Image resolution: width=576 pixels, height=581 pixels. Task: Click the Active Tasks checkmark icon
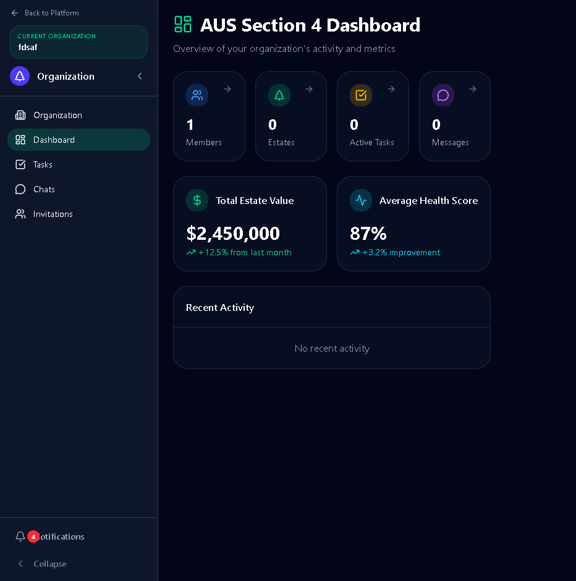click(x=361, y=95)
